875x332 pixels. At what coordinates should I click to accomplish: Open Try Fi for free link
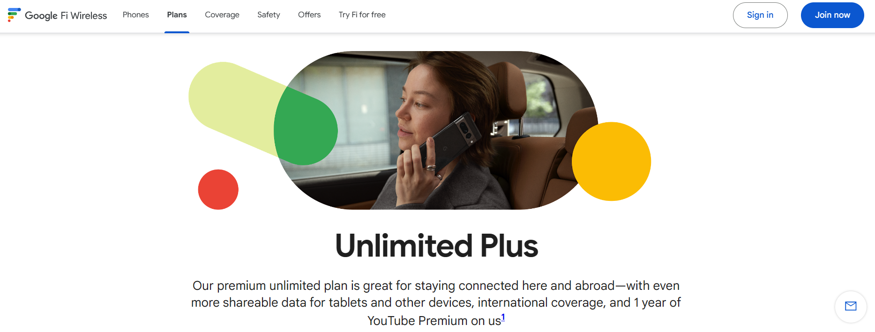[x=362, y=15]
